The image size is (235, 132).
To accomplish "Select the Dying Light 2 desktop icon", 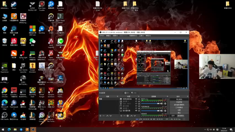I will (x=23, y=54).
